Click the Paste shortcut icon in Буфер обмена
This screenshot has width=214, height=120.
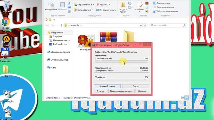(69, 11)
